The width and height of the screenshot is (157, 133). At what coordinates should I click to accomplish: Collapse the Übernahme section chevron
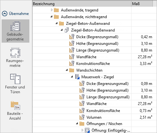(x=5, y=14)
